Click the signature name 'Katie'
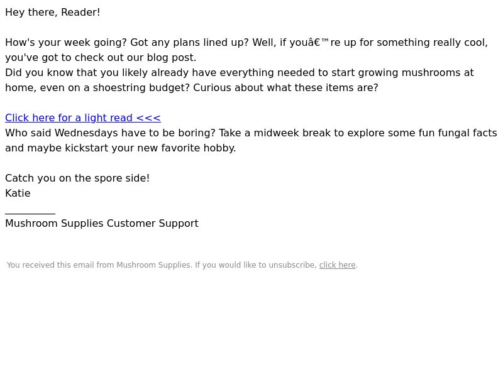 (18, 194)
